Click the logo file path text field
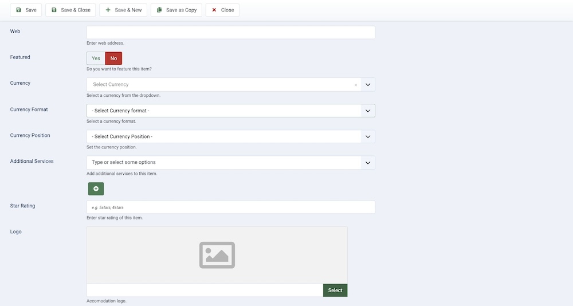The width and height of the screenshot is (573, 306). pyautogui.click(x=205, y=291)
